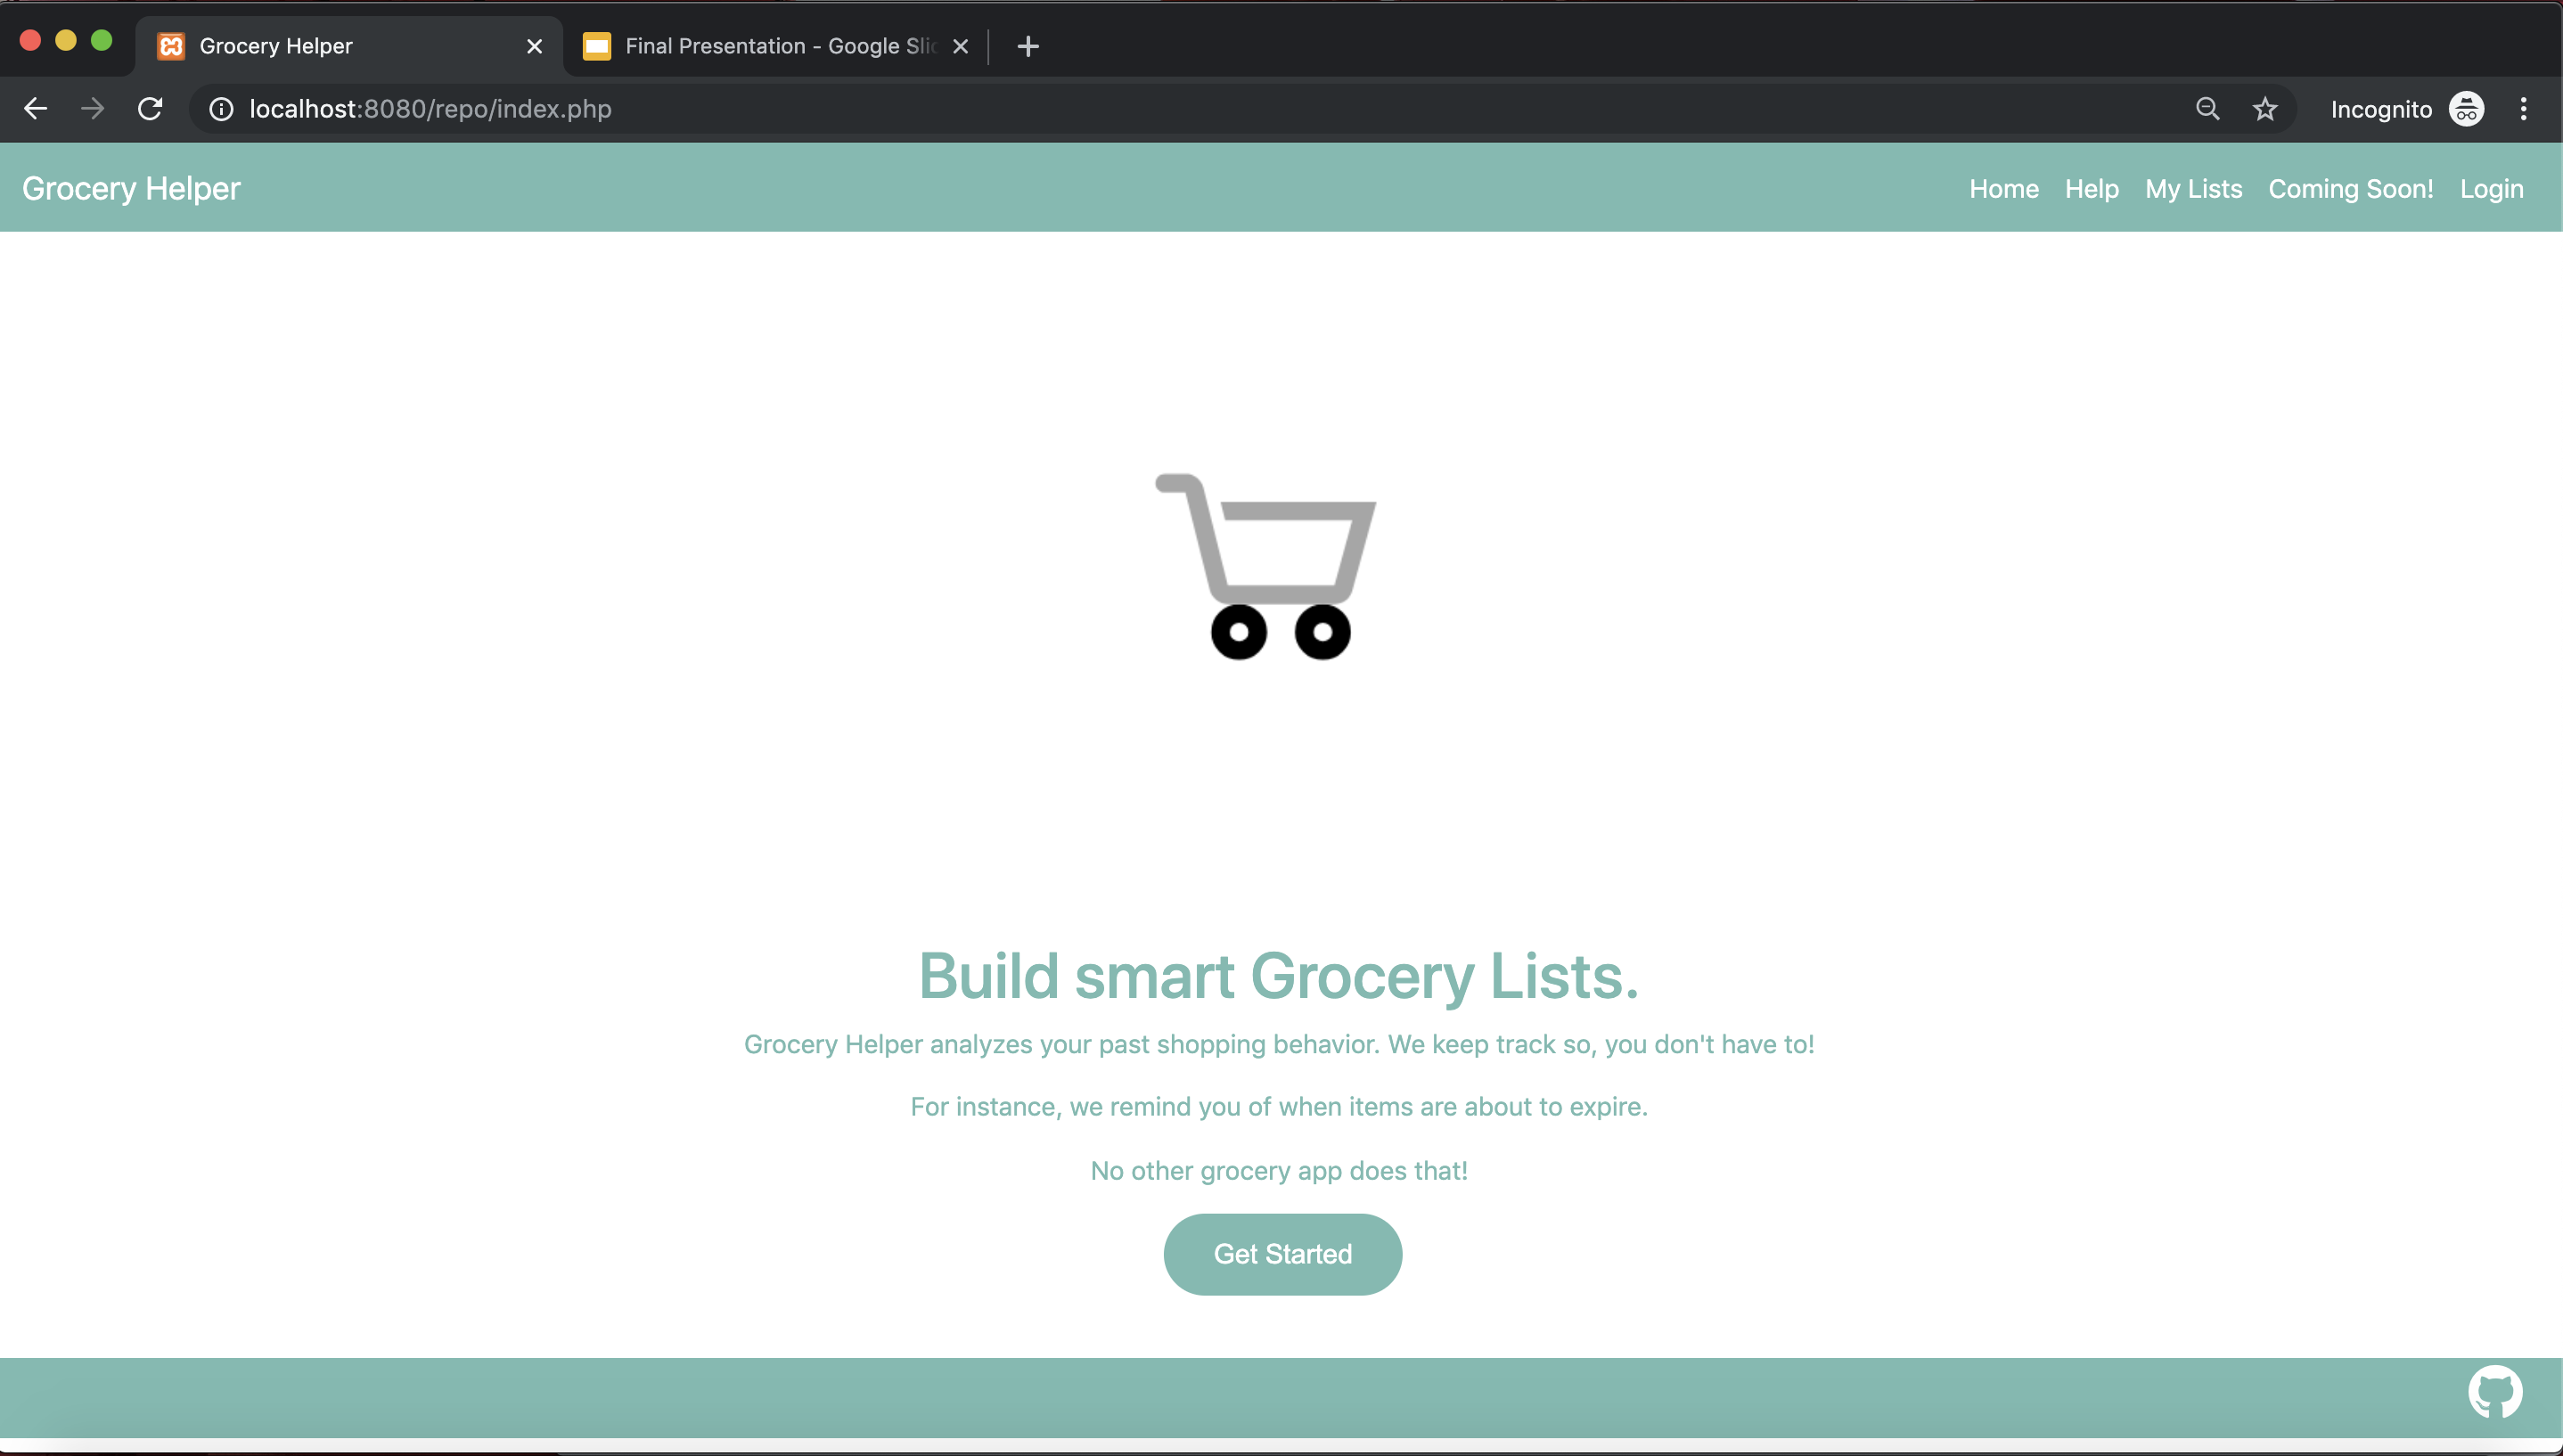Open My Lists from navbar
Viewport: 2563px width, 1456px height.
2193,189
